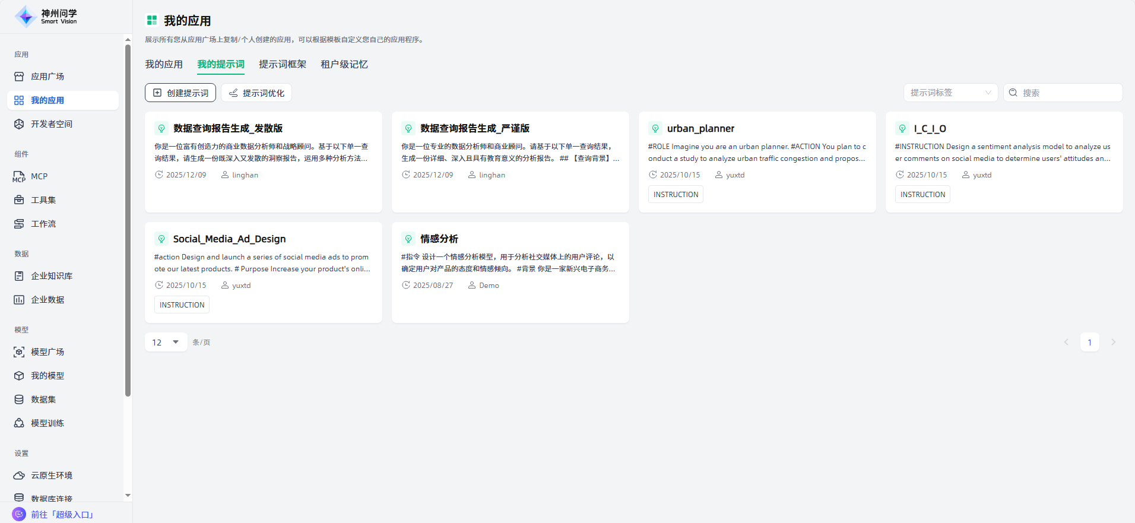Click the 搜索 search input field
The height and width of the screenshot is (523, 1135).
pos(1069,93)
